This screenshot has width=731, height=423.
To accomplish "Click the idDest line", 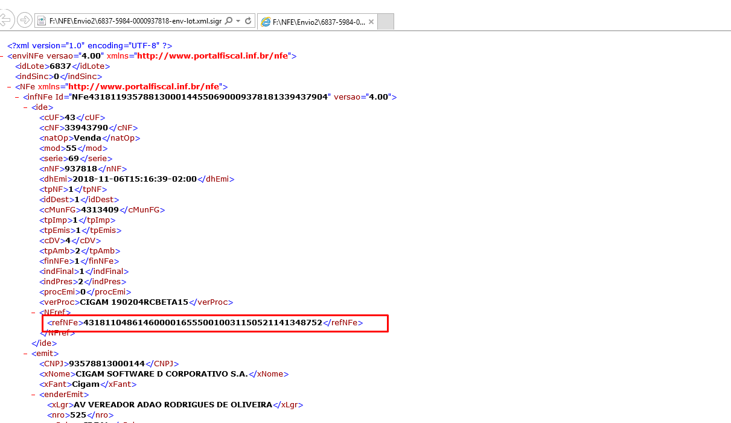I will (79, 200).
